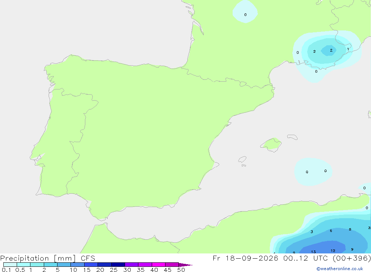Select the Fr 18-09-2026 date label

pos(245,258)
